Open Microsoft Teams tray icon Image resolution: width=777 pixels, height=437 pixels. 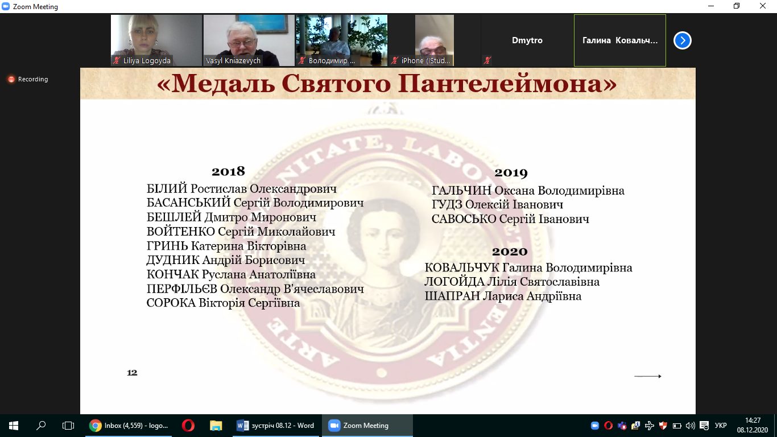pyautogui.click(x=622, y=426)
